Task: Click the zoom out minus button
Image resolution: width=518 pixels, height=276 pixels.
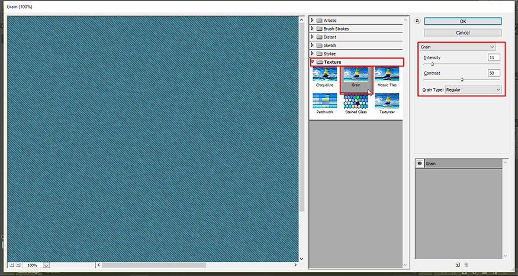Action: click(12, 265)
